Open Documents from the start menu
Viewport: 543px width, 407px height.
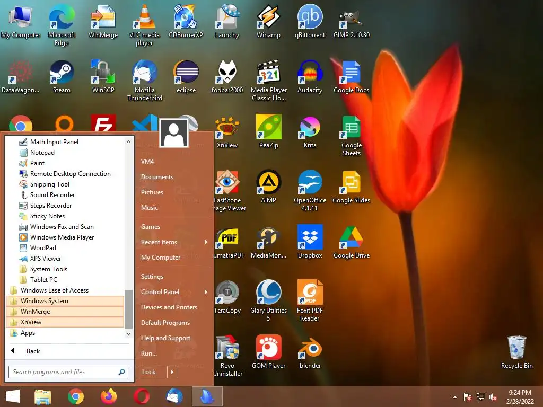(x=157, y=177)
